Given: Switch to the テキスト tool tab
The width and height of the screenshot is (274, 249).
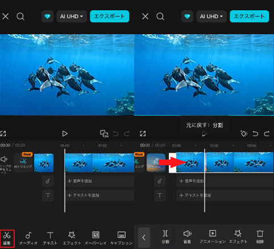Looking at the screenshot, I should [x=50, y=238].
